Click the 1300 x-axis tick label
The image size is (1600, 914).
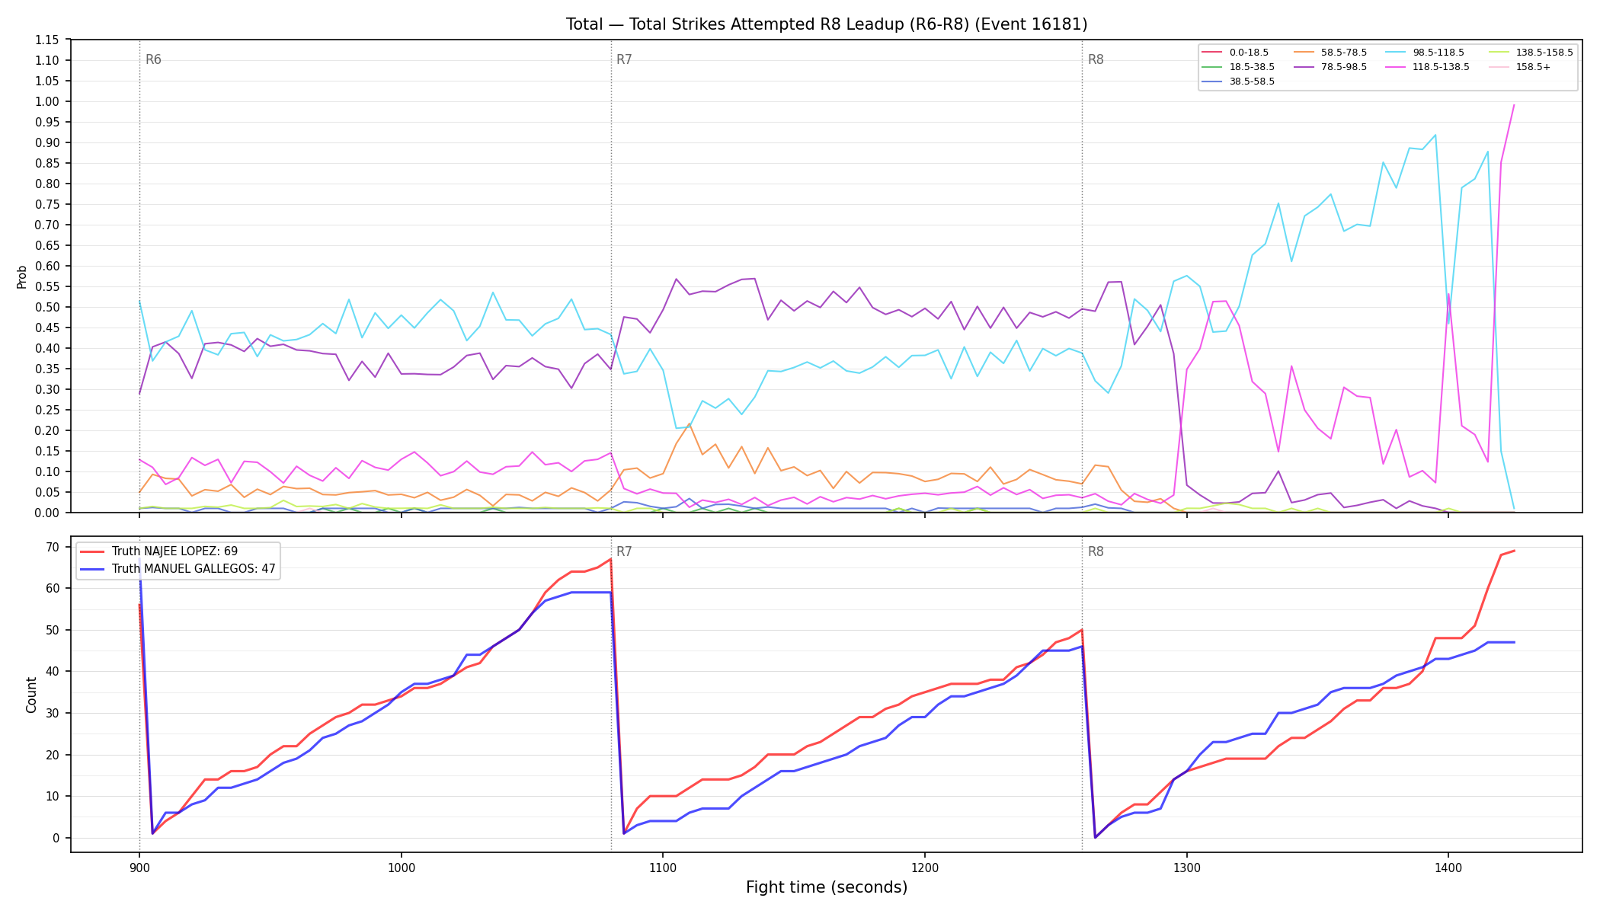pos(1186,867)
